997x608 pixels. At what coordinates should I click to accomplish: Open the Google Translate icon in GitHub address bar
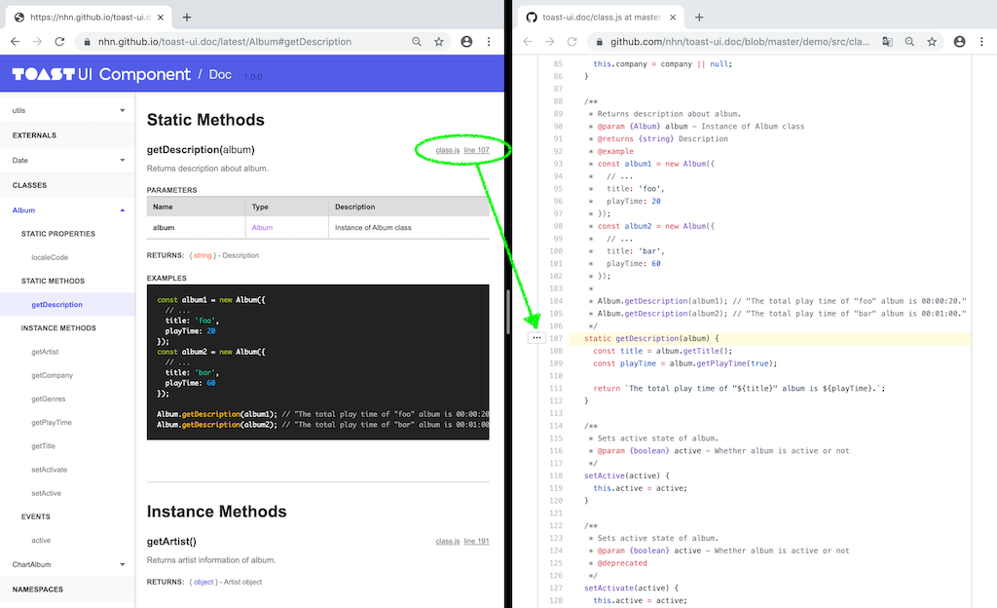pyautogui.click(x=888, y=42)
